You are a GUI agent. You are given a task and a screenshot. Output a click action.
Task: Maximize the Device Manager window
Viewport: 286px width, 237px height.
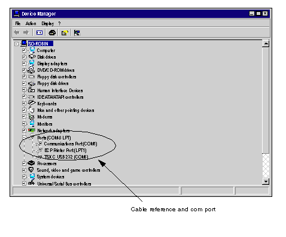pos(258,13)
